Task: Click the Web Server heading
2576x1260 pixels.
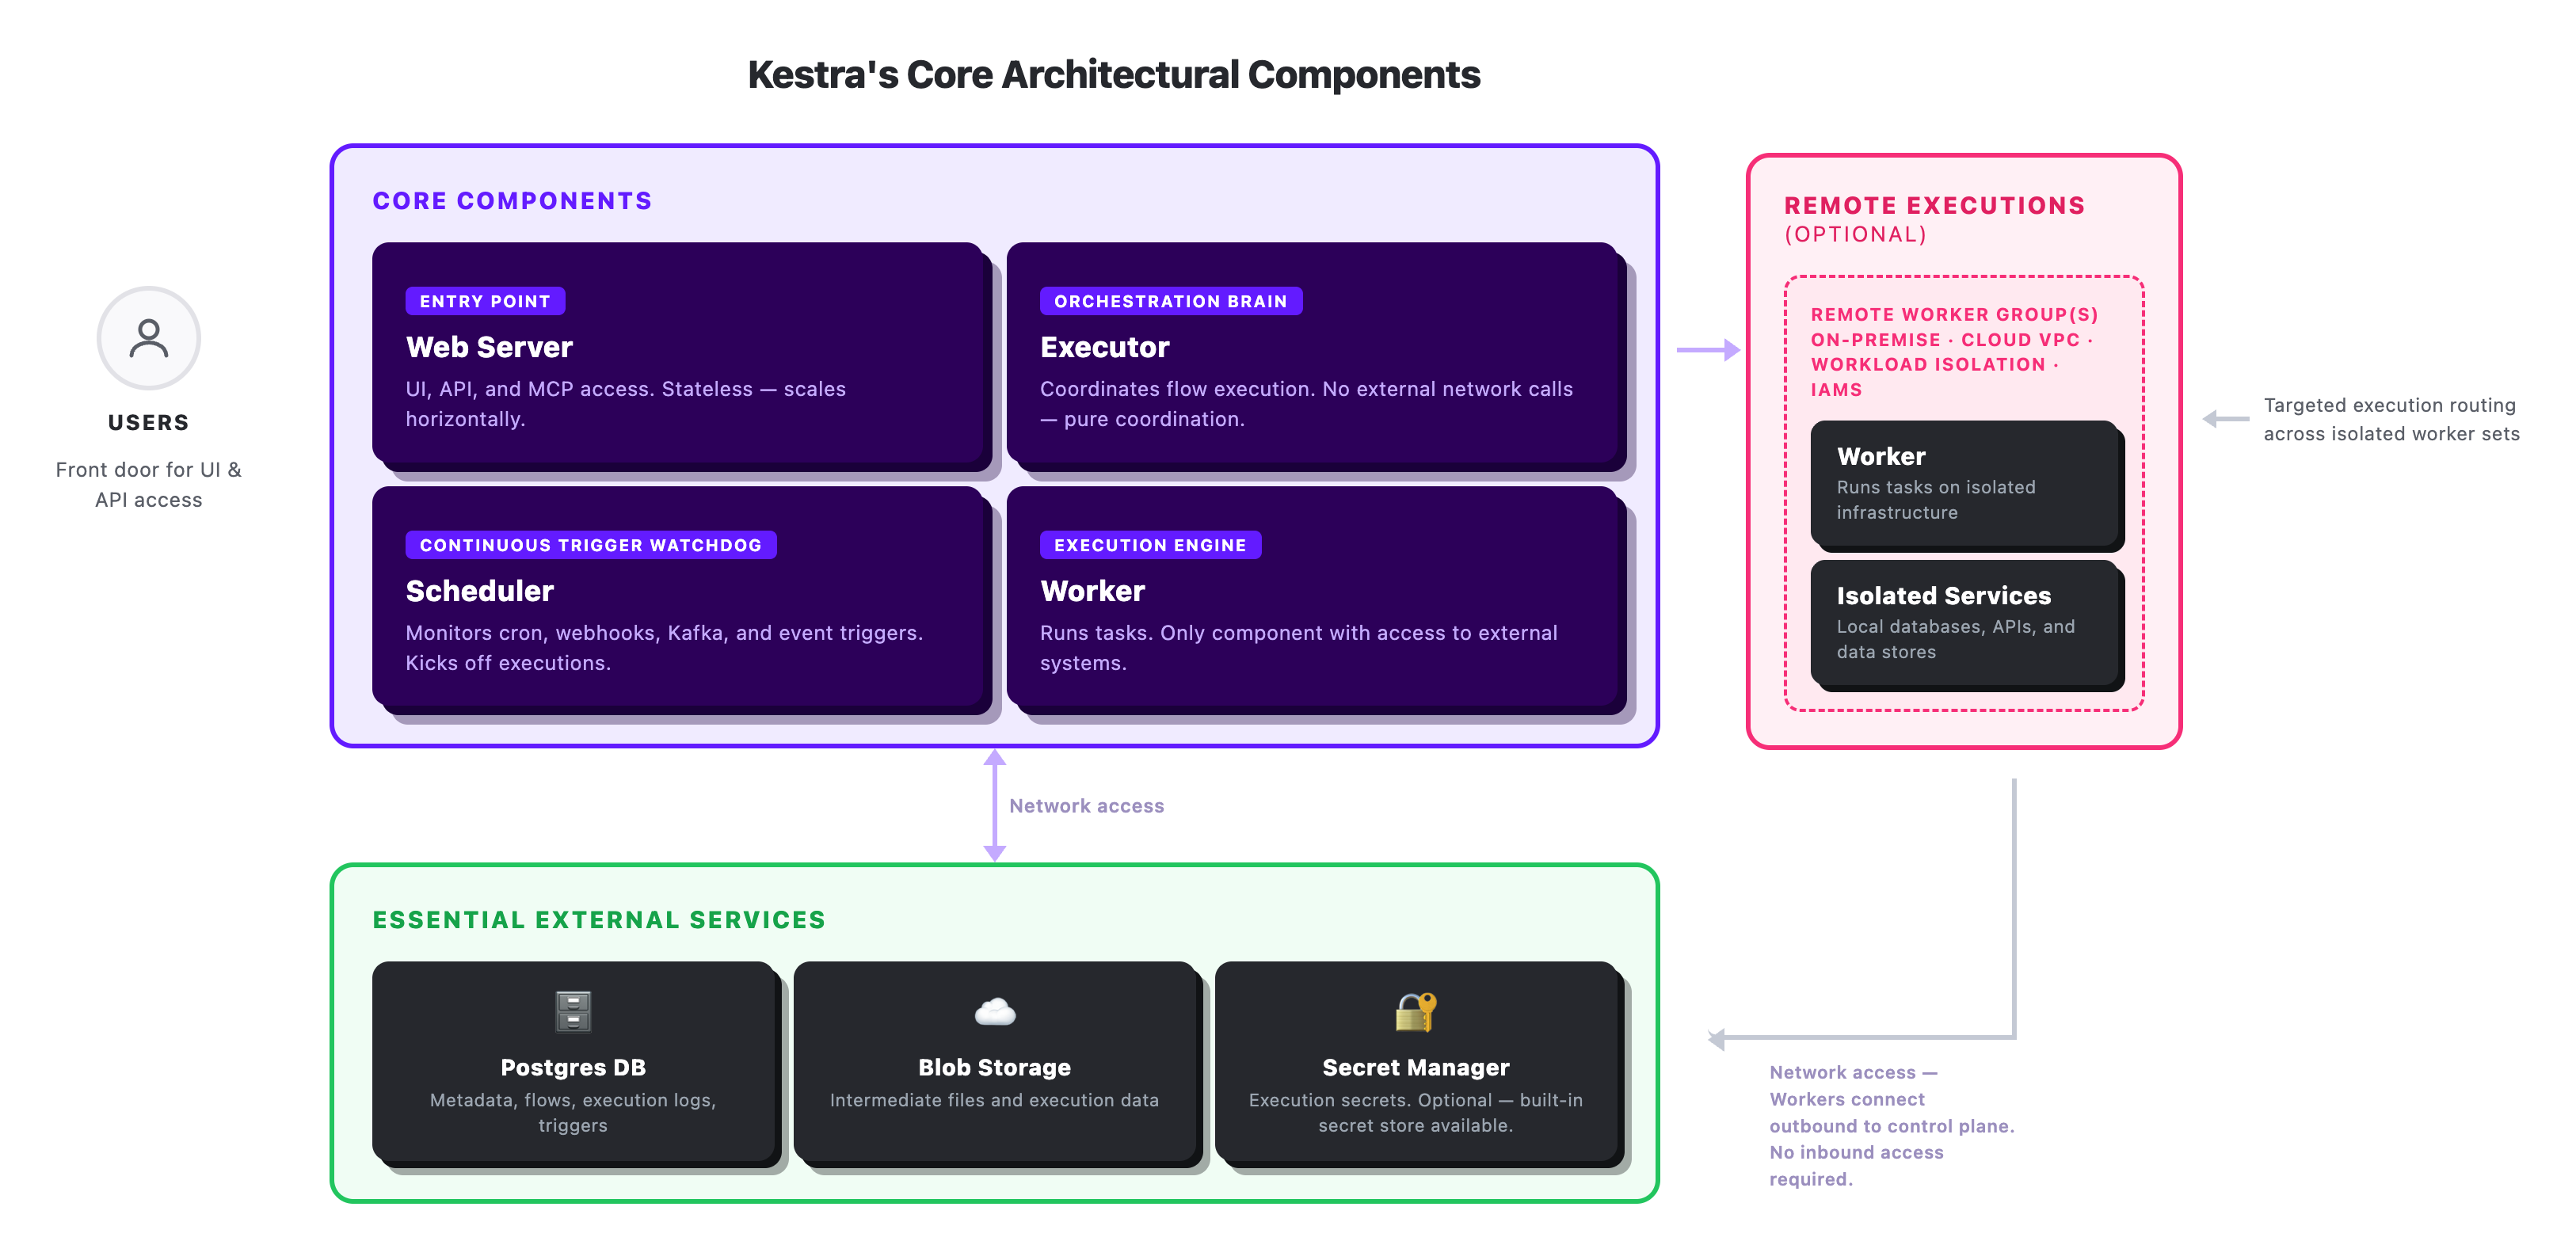Action: pos(489,347)
